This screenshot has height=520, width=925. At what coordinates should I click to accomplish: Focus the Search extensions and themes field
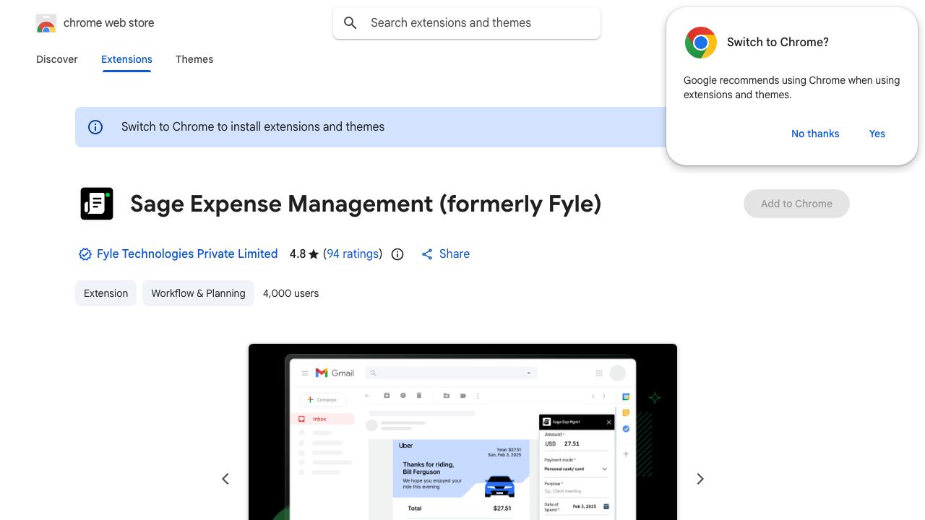click(467, 23)
